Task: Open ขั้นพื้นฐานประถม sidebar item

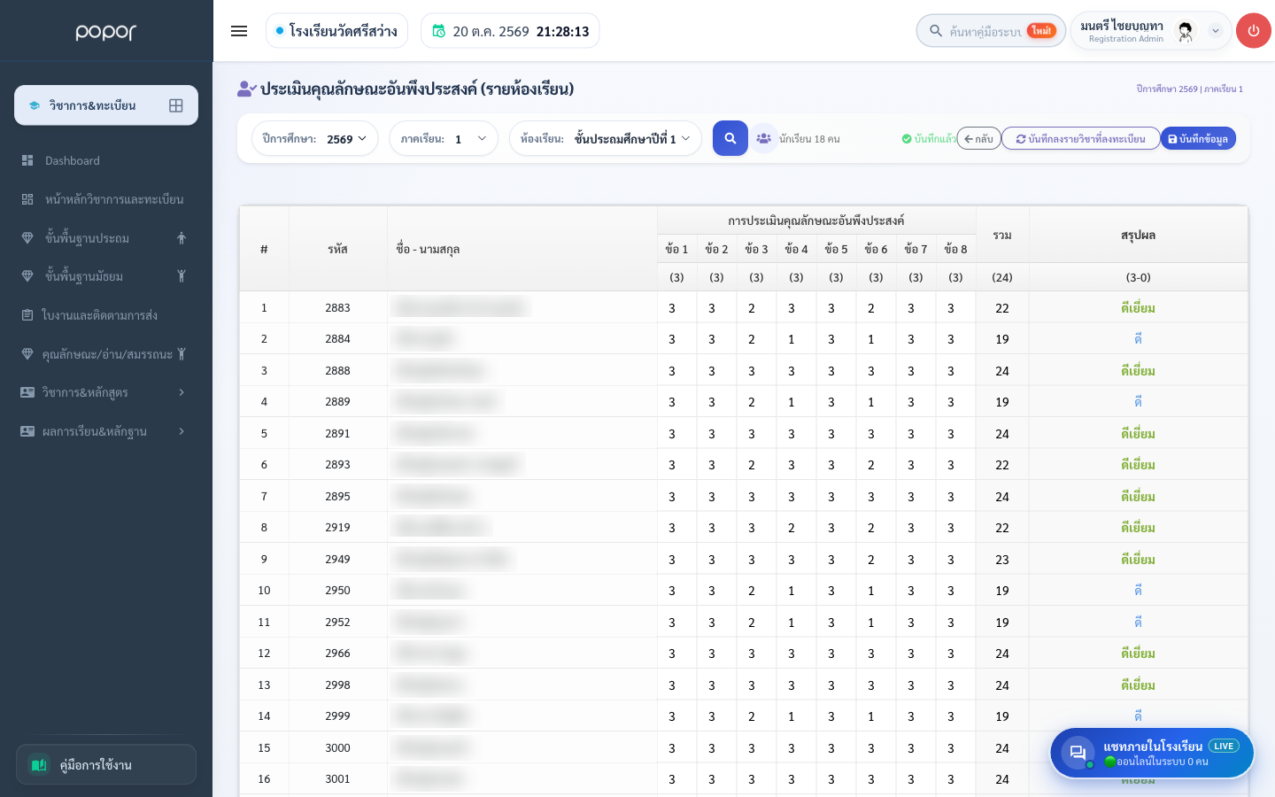Action: click(x=106, y=237)
